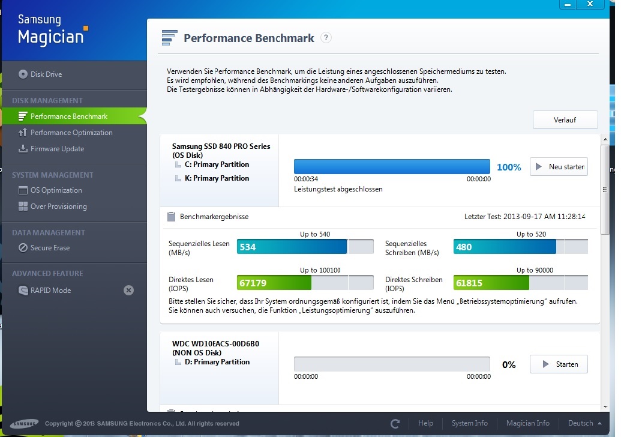Open the Verlauf history
This screenshot has height=437, width=621.
click(x=565, y=119)
